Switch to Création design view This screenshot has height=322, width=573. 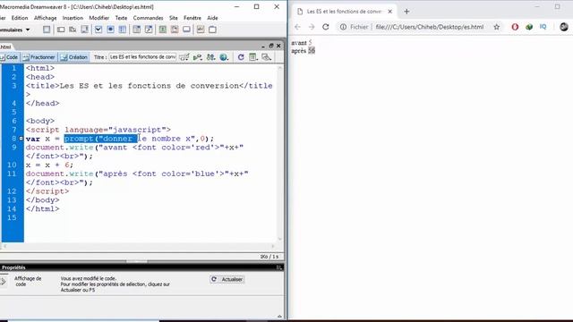(74, 57)
